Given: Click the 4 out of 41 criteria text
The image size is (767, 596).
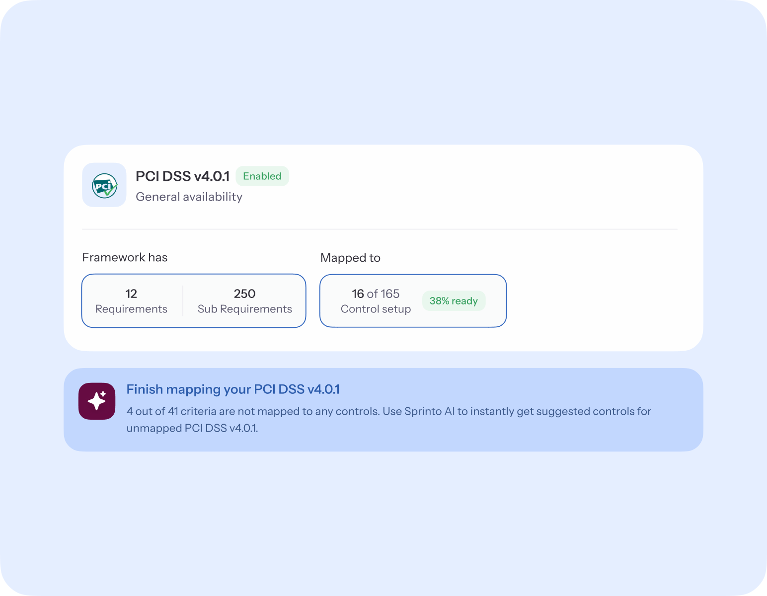Looking at the screenshot, I should point(199,411).
